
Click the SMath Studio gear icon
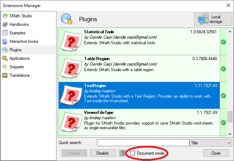click(5, 16)
